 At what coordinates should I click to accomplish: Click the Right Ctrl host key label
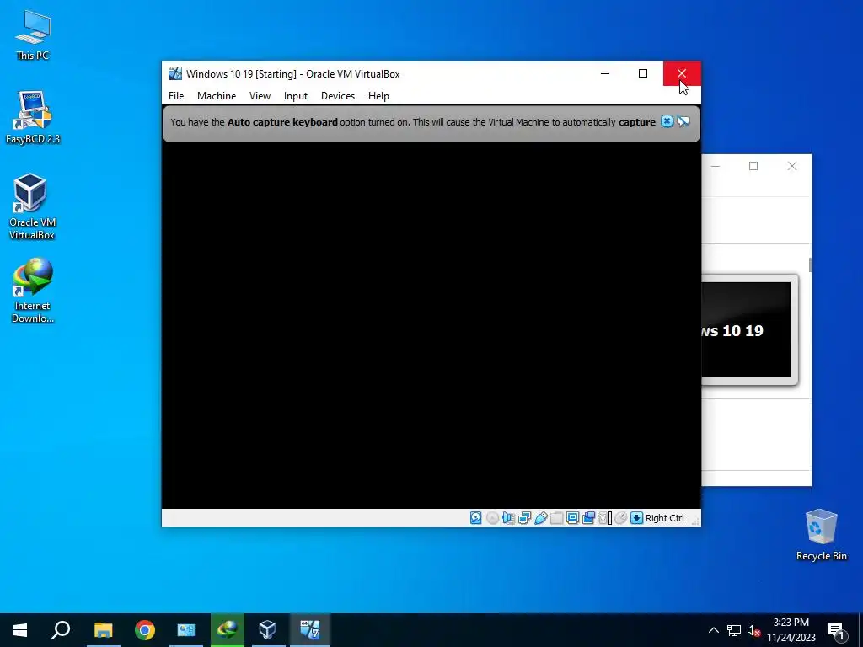[x=664, y=518]
